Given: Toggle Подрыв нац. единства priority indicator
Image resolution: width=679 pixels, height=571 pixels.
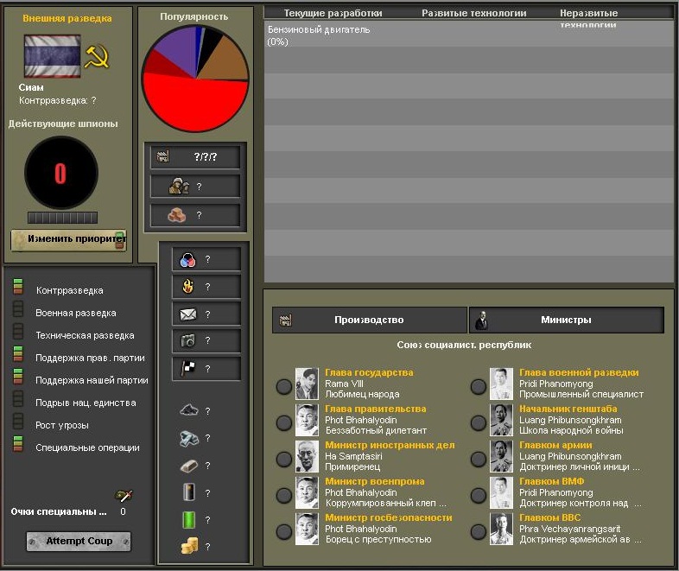Looking at the screenshot, I should pos(18,399).
